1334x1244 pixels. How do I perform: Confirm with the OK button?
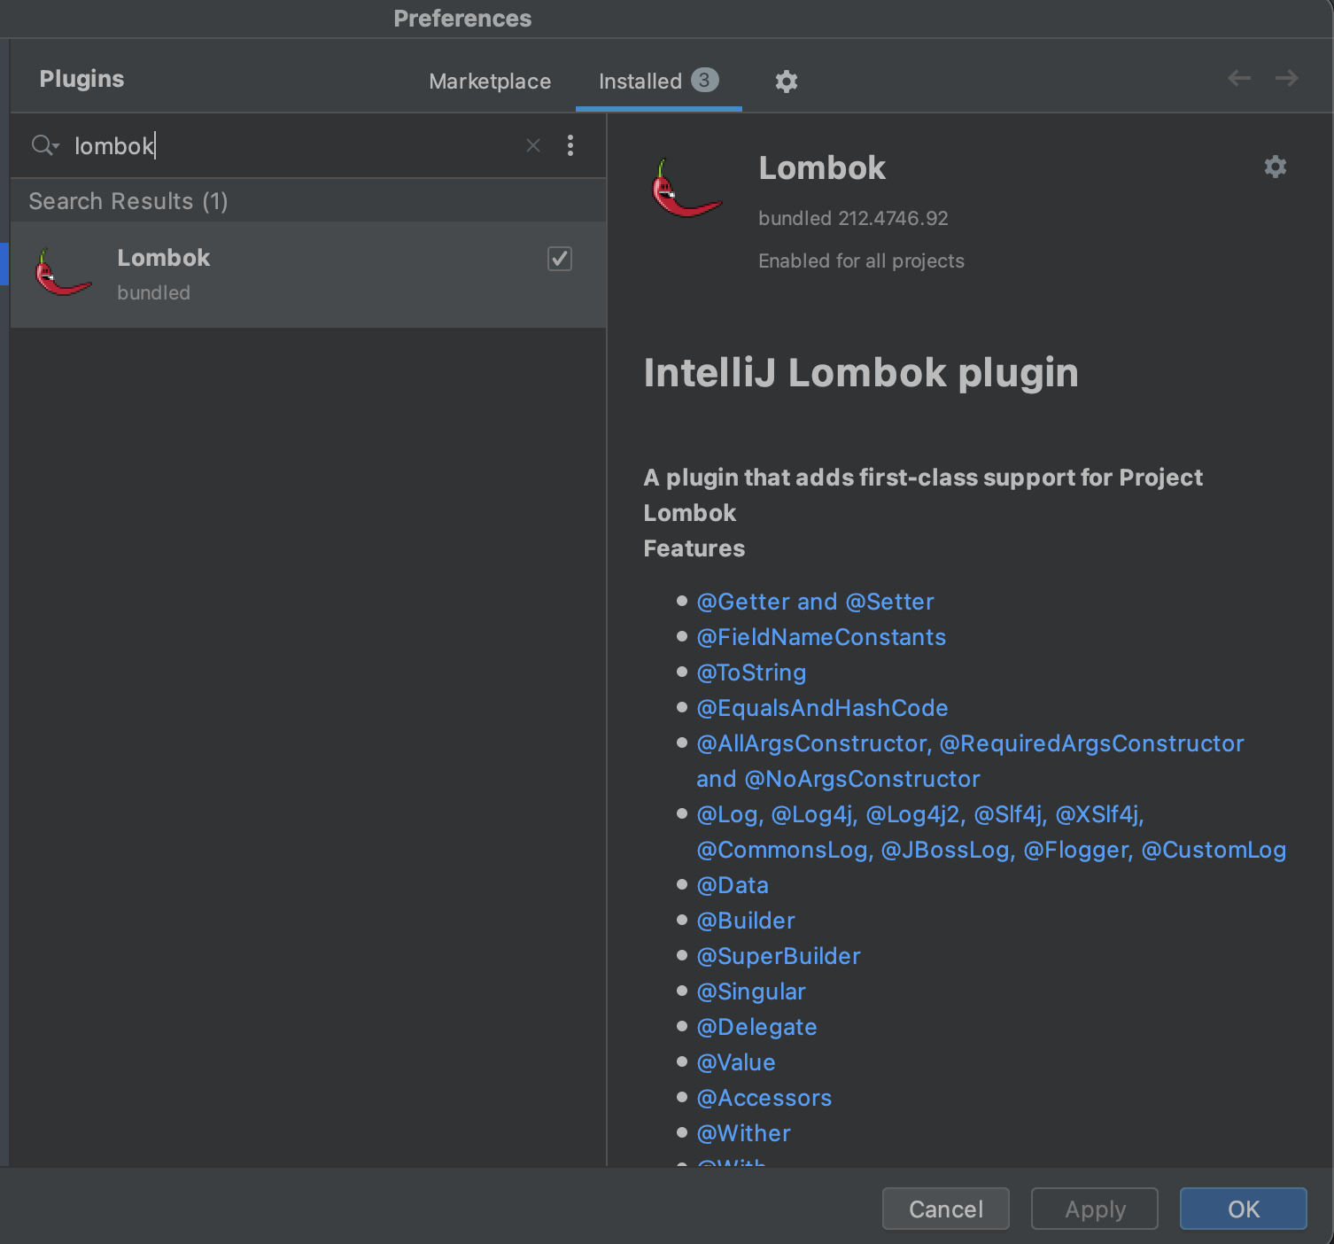1243,1209
